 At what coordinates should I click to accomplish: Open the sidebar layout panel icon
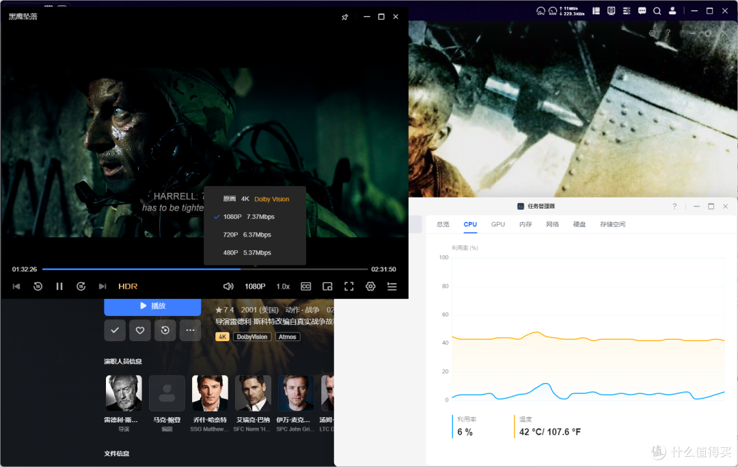click(596, 11)
